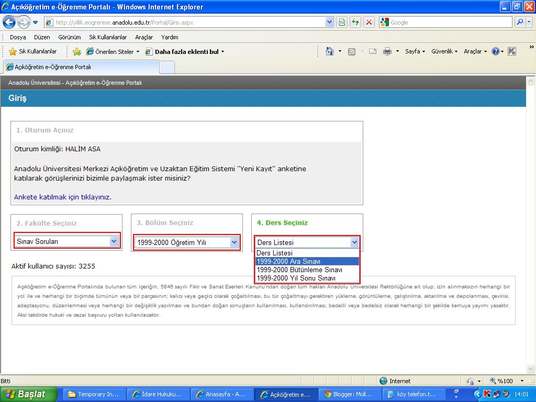The image size is (536, 402).
Task: Expand the address bar history dropdown
Action: coord(329,23)
